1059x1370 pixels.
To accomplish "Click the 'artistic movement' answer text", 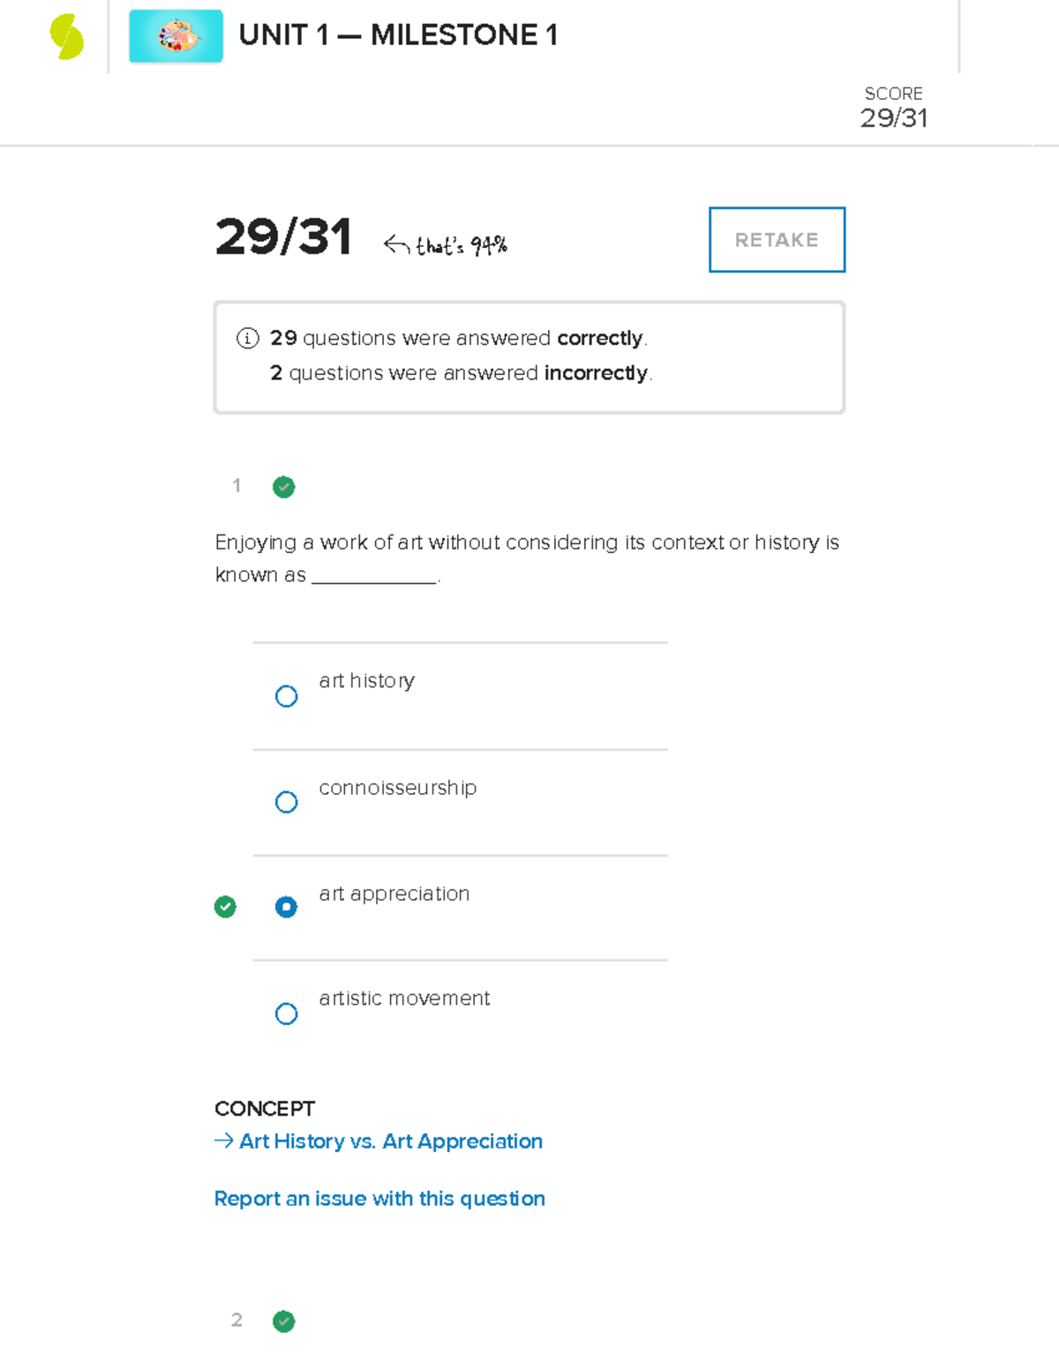I will 404,999.
